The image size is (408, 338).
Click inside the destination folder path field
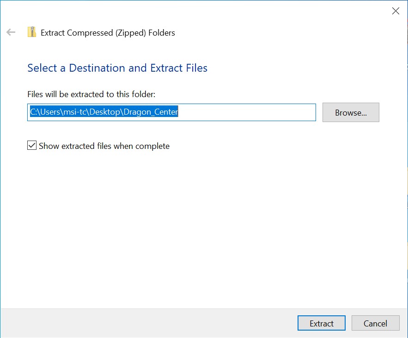171,112
